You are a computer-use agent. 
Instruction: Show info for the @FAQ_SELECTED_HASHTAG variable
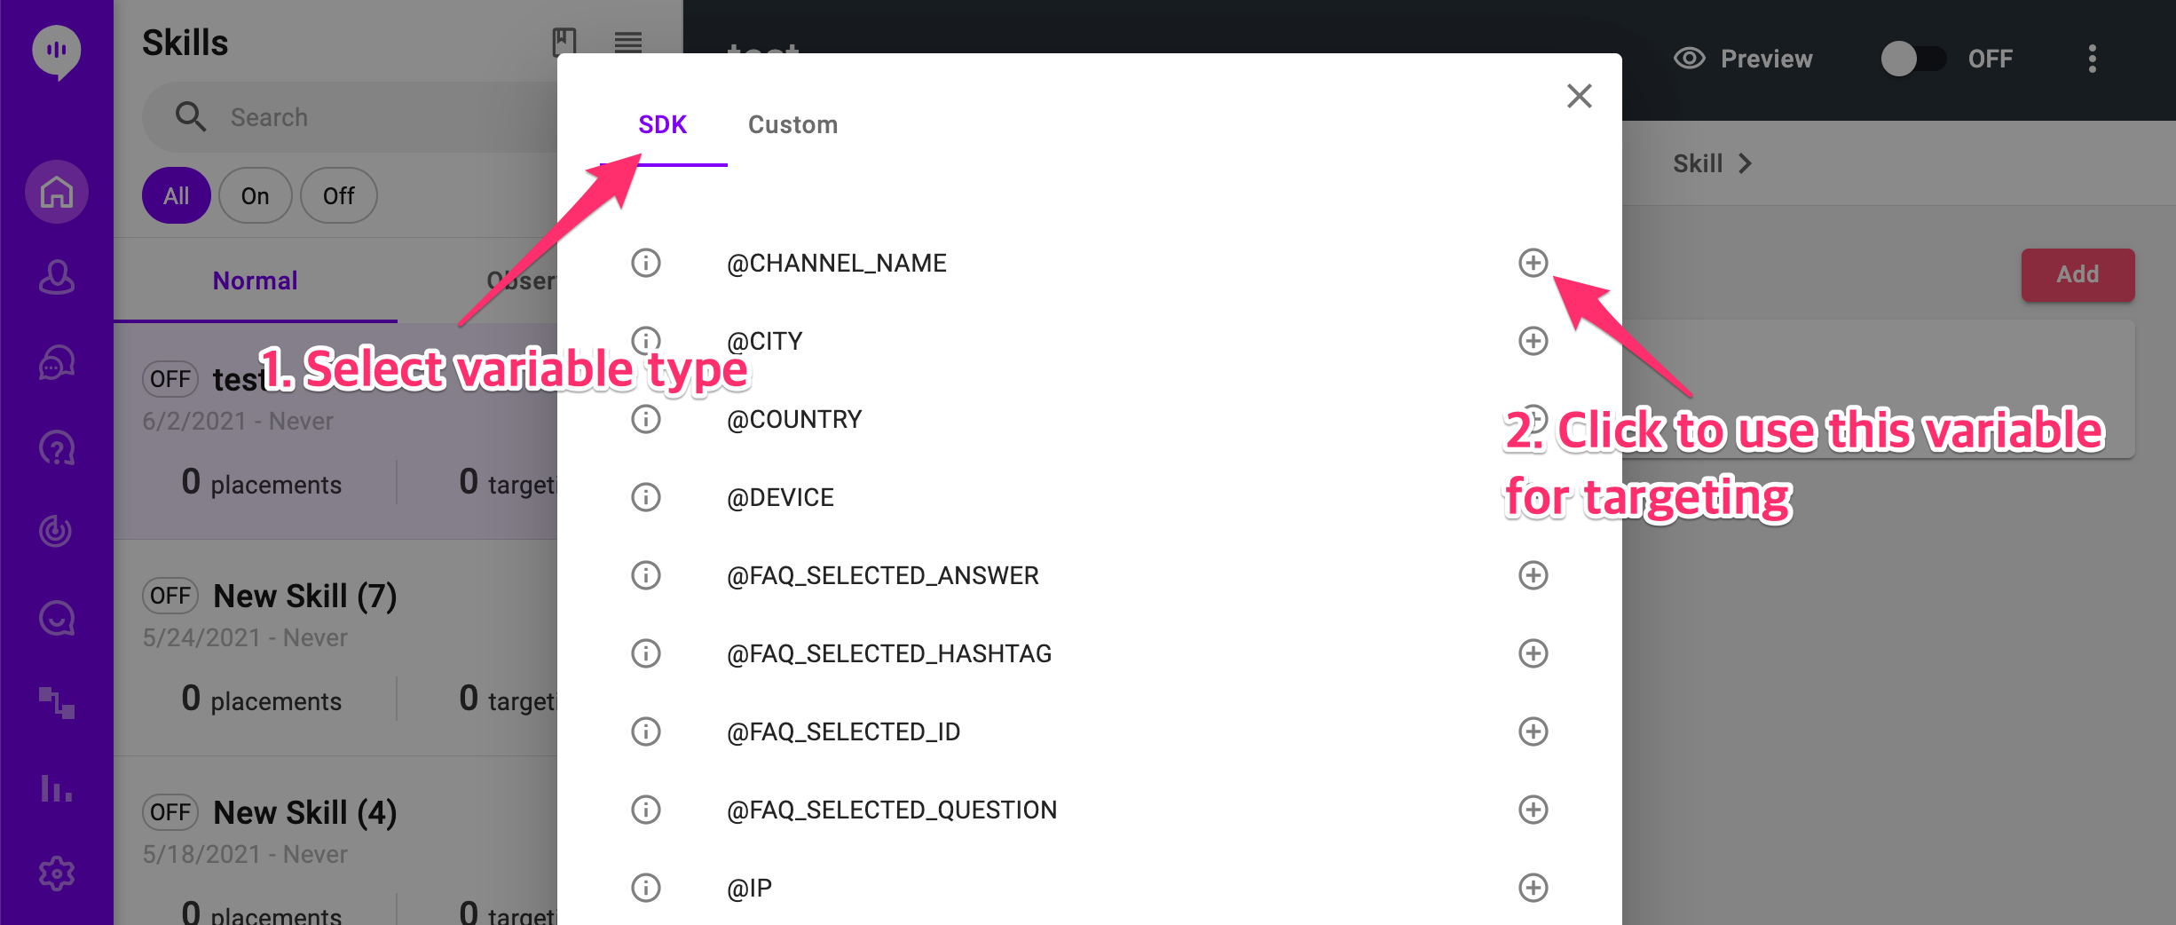click(646, 653)
